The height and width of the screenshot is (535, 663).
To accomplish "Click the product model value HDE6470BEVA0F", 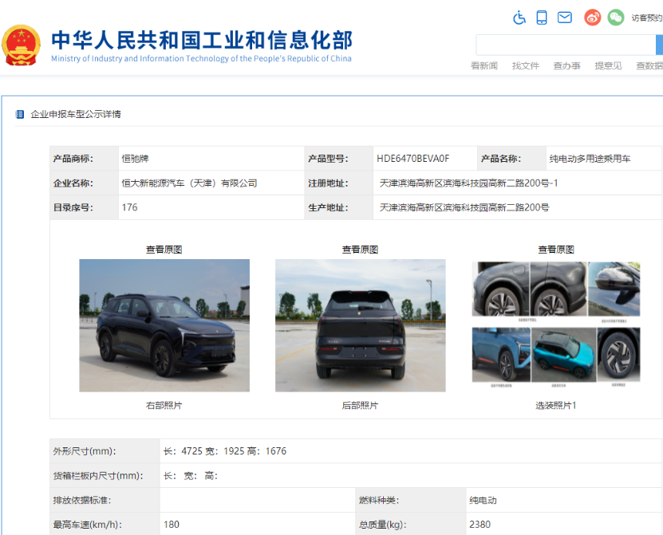I will click(413, 159).
